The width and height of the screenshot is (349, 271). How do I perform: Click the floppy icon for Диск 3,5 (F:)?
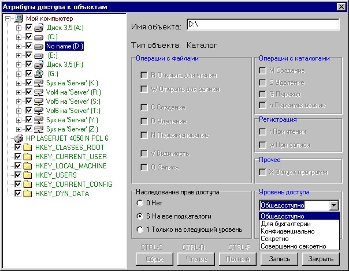(39, 65)
